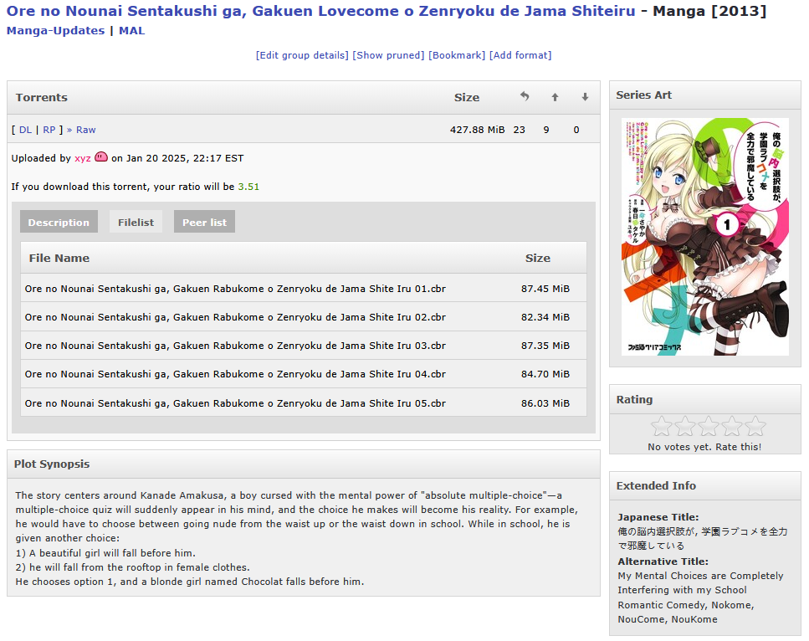809x641 pixels.
Task: Open the MAL link
Action: 132,31
